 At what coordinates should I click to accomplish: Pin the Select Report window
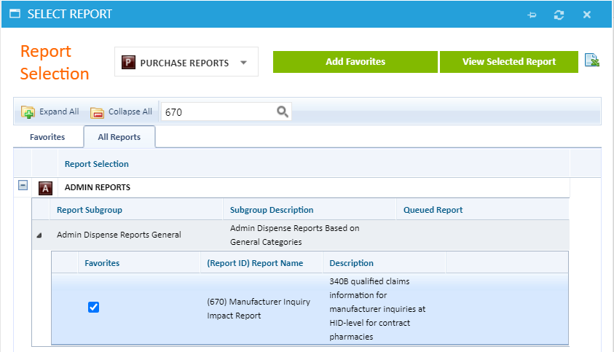pos(532,15)
